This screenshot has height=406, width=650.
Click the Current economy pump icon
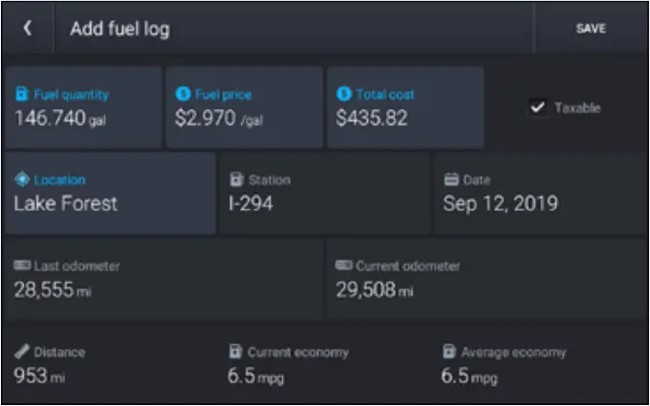pos(236,352)
